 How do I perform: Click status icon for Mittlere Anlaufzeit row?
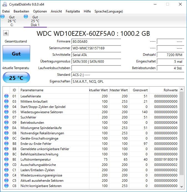pos(6,101)
